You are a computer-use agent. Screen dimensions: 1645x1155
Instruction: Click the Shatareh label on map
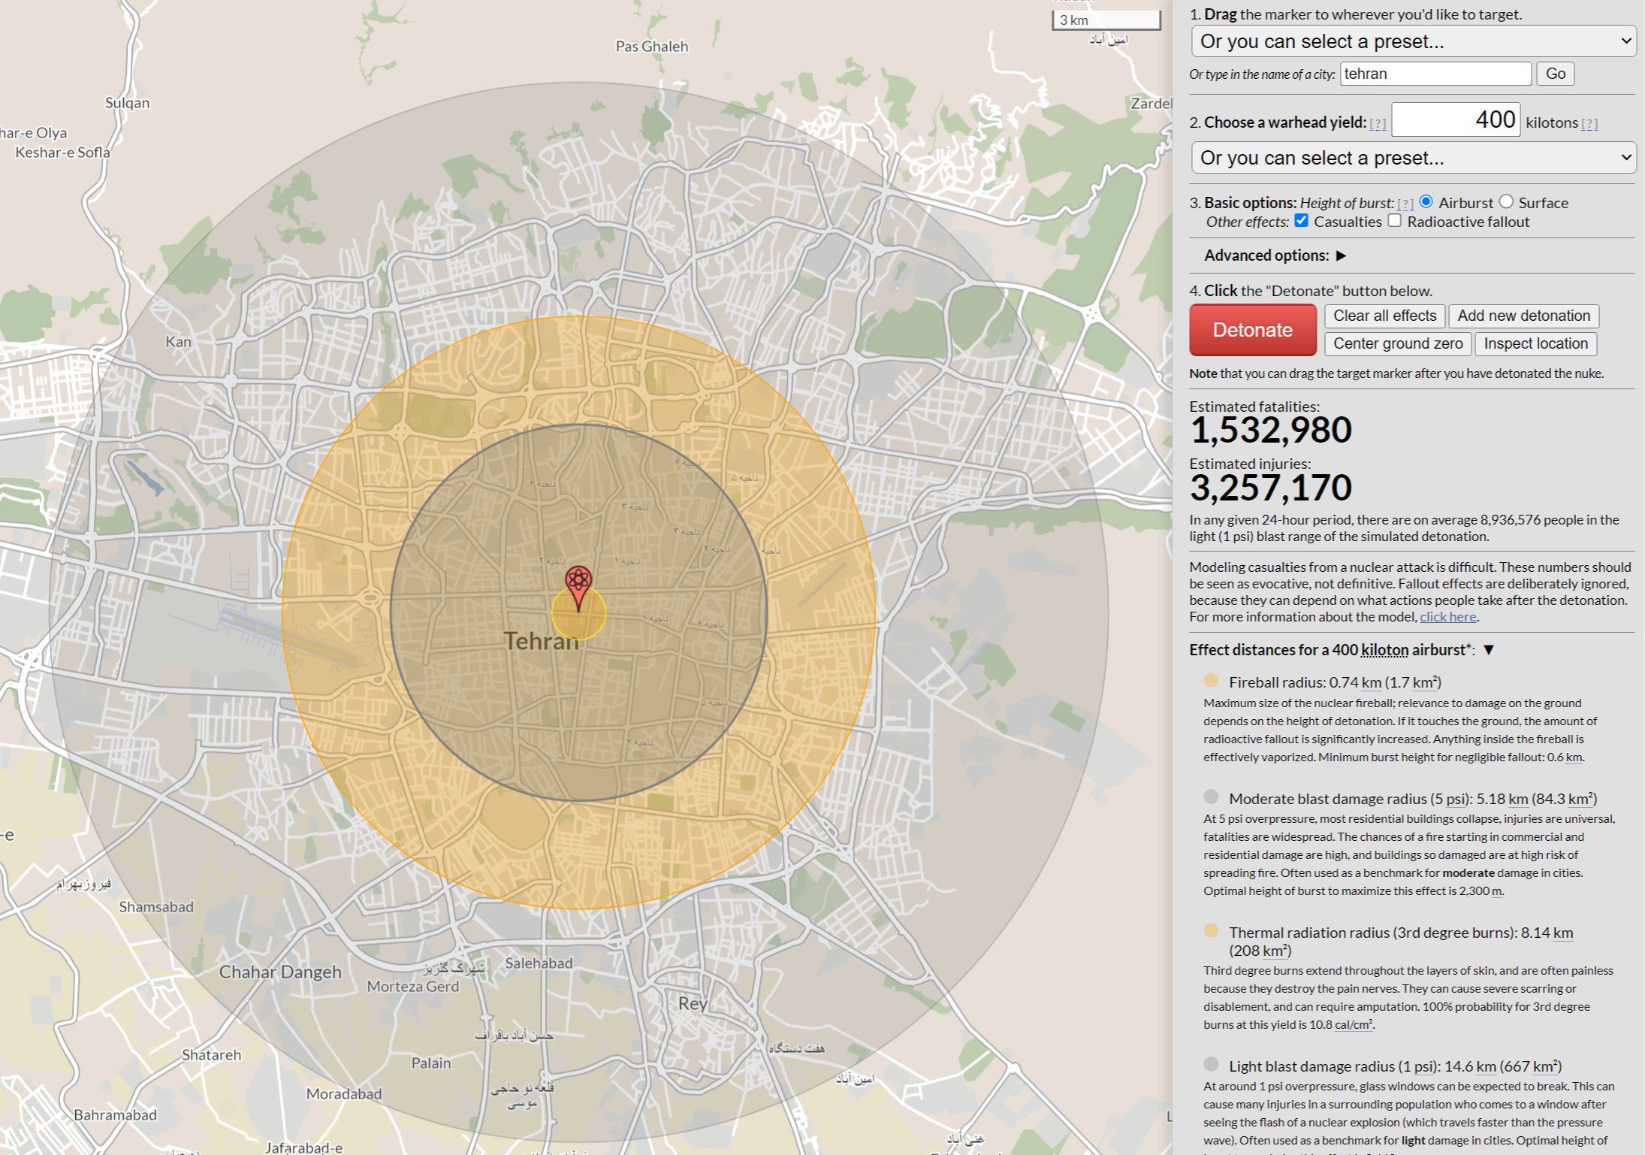coord(211,1055)
